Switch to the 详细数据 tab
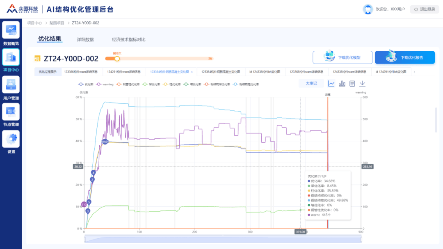Viewport: 443px width, 249px height. point(85,40)
